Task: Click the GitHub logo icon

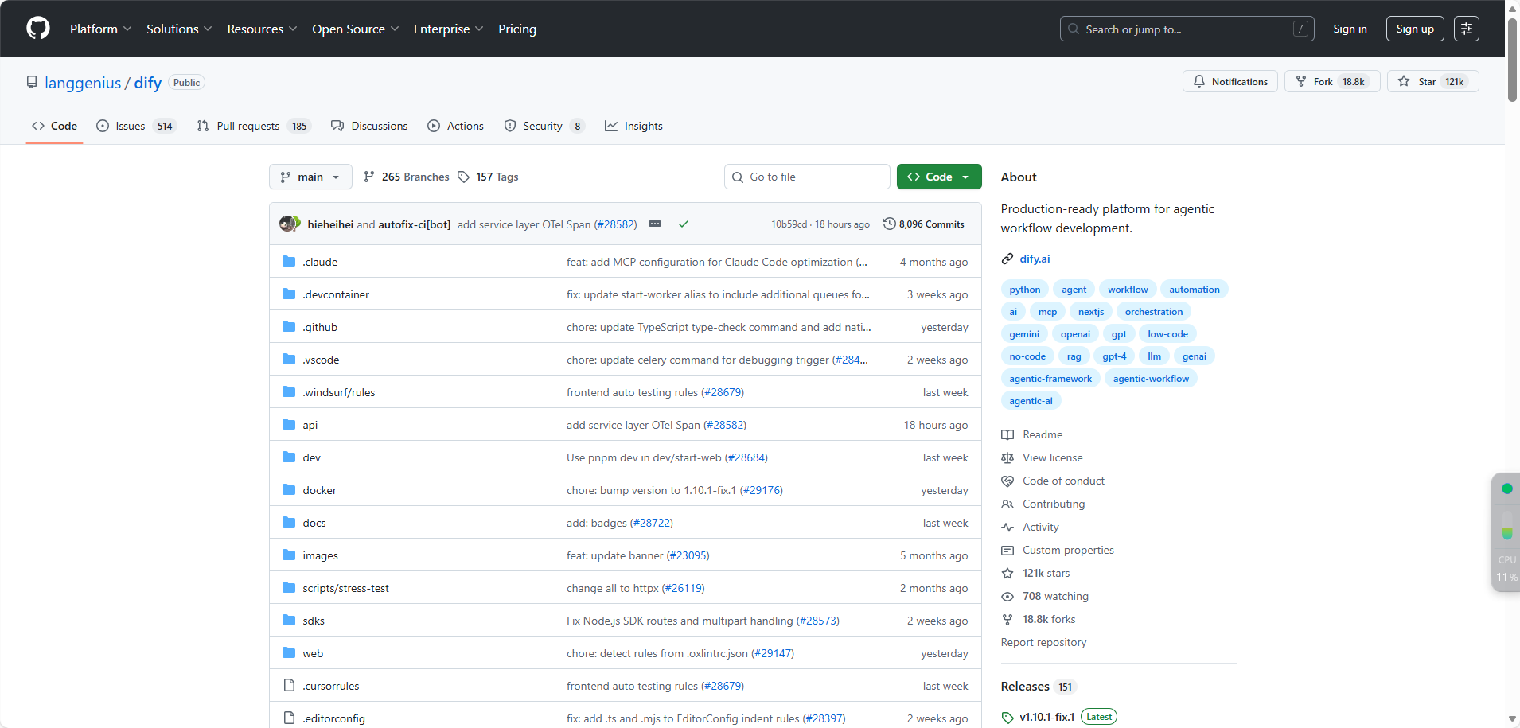Action: point(38,29)
